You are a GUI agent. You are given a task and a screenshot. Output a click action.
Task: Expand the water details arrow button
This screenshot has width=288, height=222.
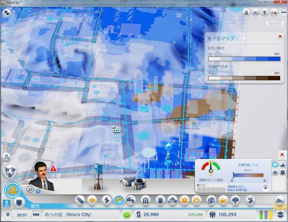(x=266, y=188)
